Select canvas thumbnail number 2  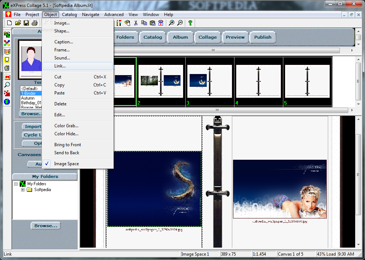click(x=161, y=81)
